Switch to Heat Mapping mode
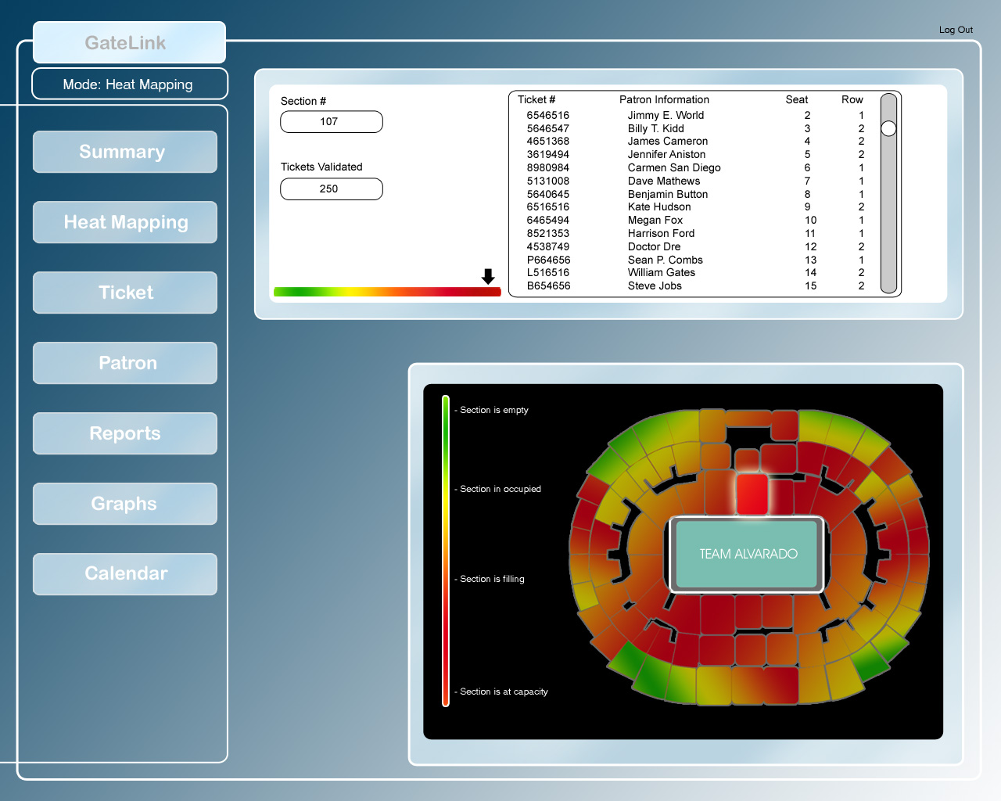This screenshot has height=801, width=1001. [125, 222]
